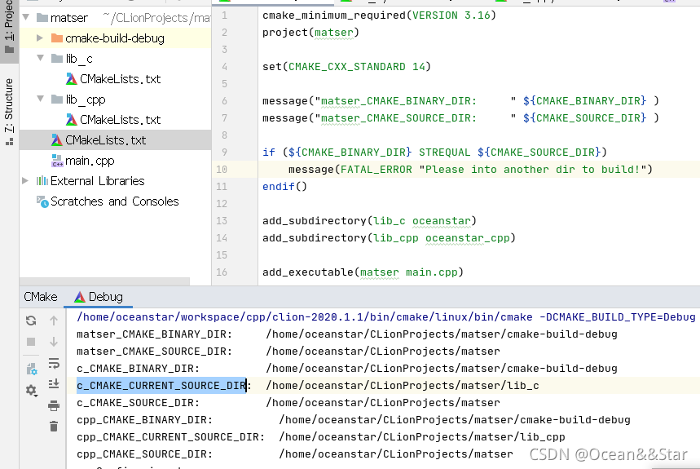Click the add_subdirectory(lib_c oceanstar) line
This screenshot has width=700, height=469.
click(x=369, y=221)
